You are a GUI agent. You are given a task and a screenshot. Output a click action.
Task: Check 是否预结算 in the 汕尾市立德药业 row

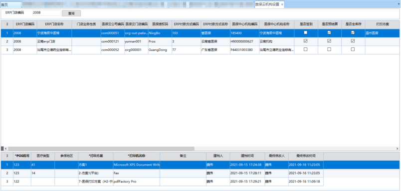pos(329,49)
